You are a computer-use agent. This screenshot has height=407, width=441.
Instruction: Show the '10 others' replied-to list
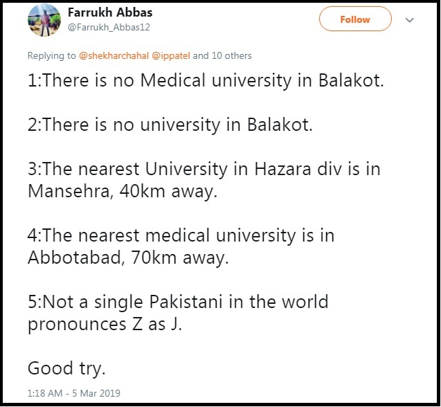tap(232, 55)
